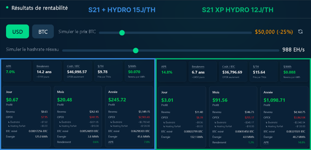Click the $1,098.71 yearly profit value
The height and width of the screenshot is (150, 311).
274,100
